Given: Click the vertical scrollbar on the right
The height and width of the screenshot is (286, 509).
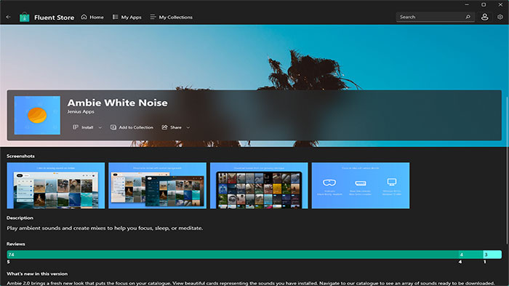Looking at the screenshot, I should [x=507, y=170].
